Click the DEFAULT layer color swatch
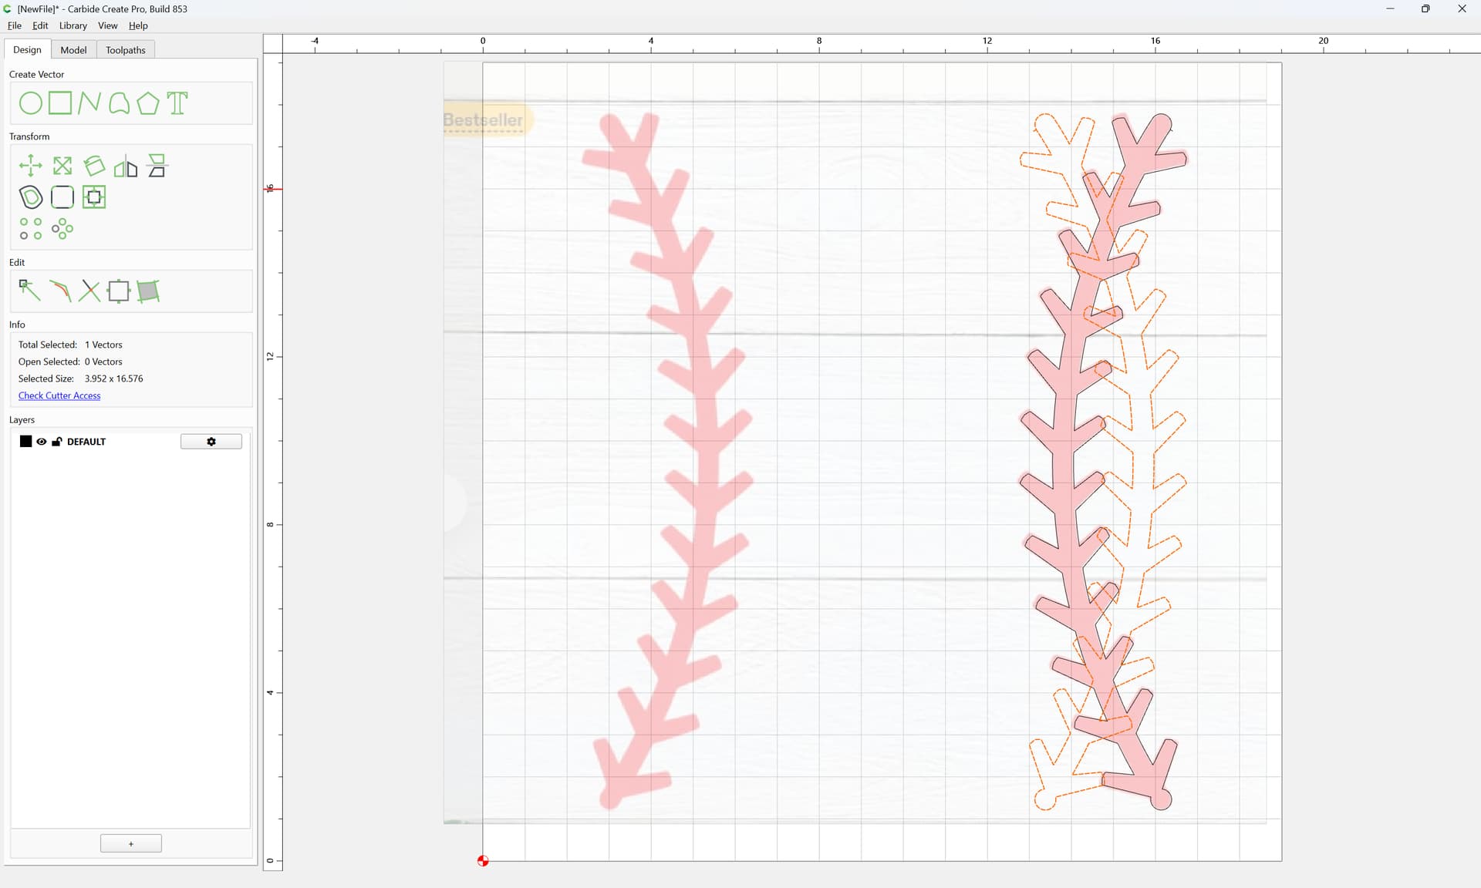This screenshot has width=1481, height=888. [x=25, y=442]
